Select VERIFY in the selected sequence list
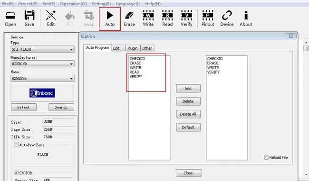 point(213,72)
